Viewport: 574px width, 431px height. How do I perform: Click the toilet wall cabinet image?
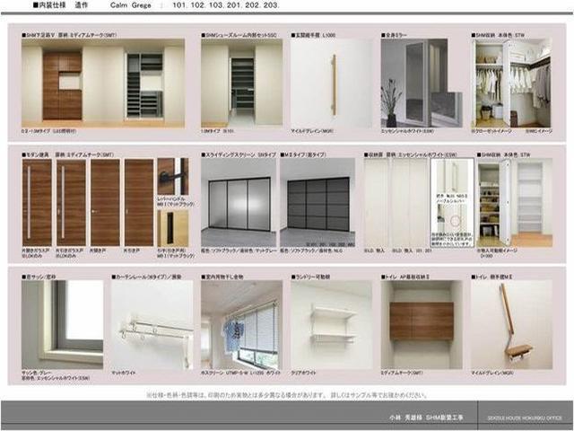click(421, 323)
